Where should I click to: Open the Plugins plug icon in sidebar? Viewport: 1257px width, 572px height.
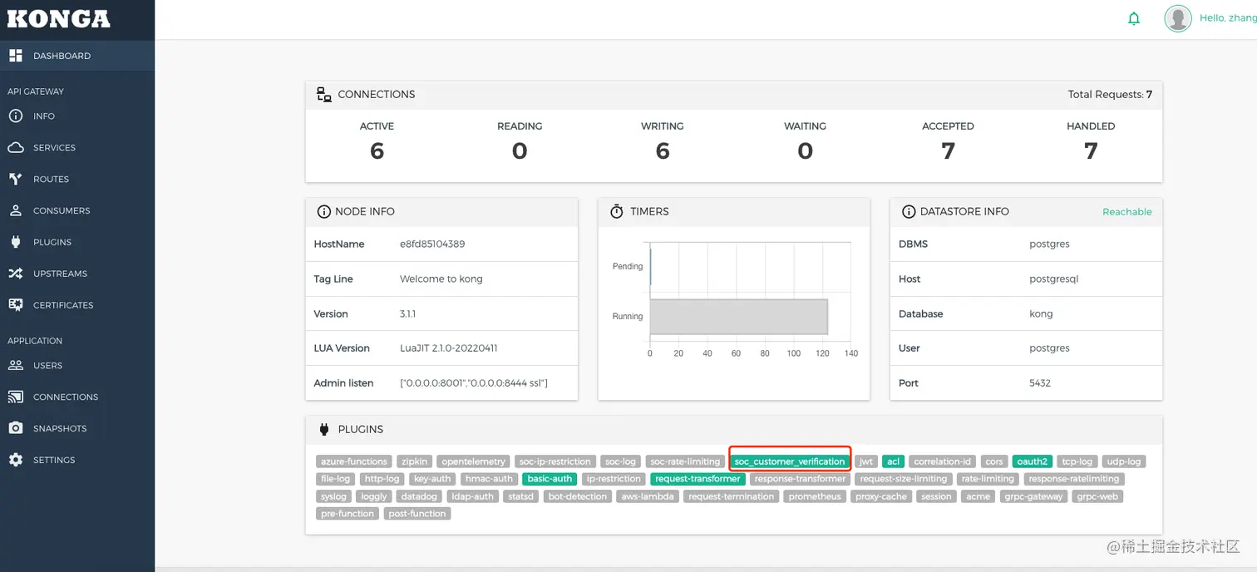click(15, 243)
